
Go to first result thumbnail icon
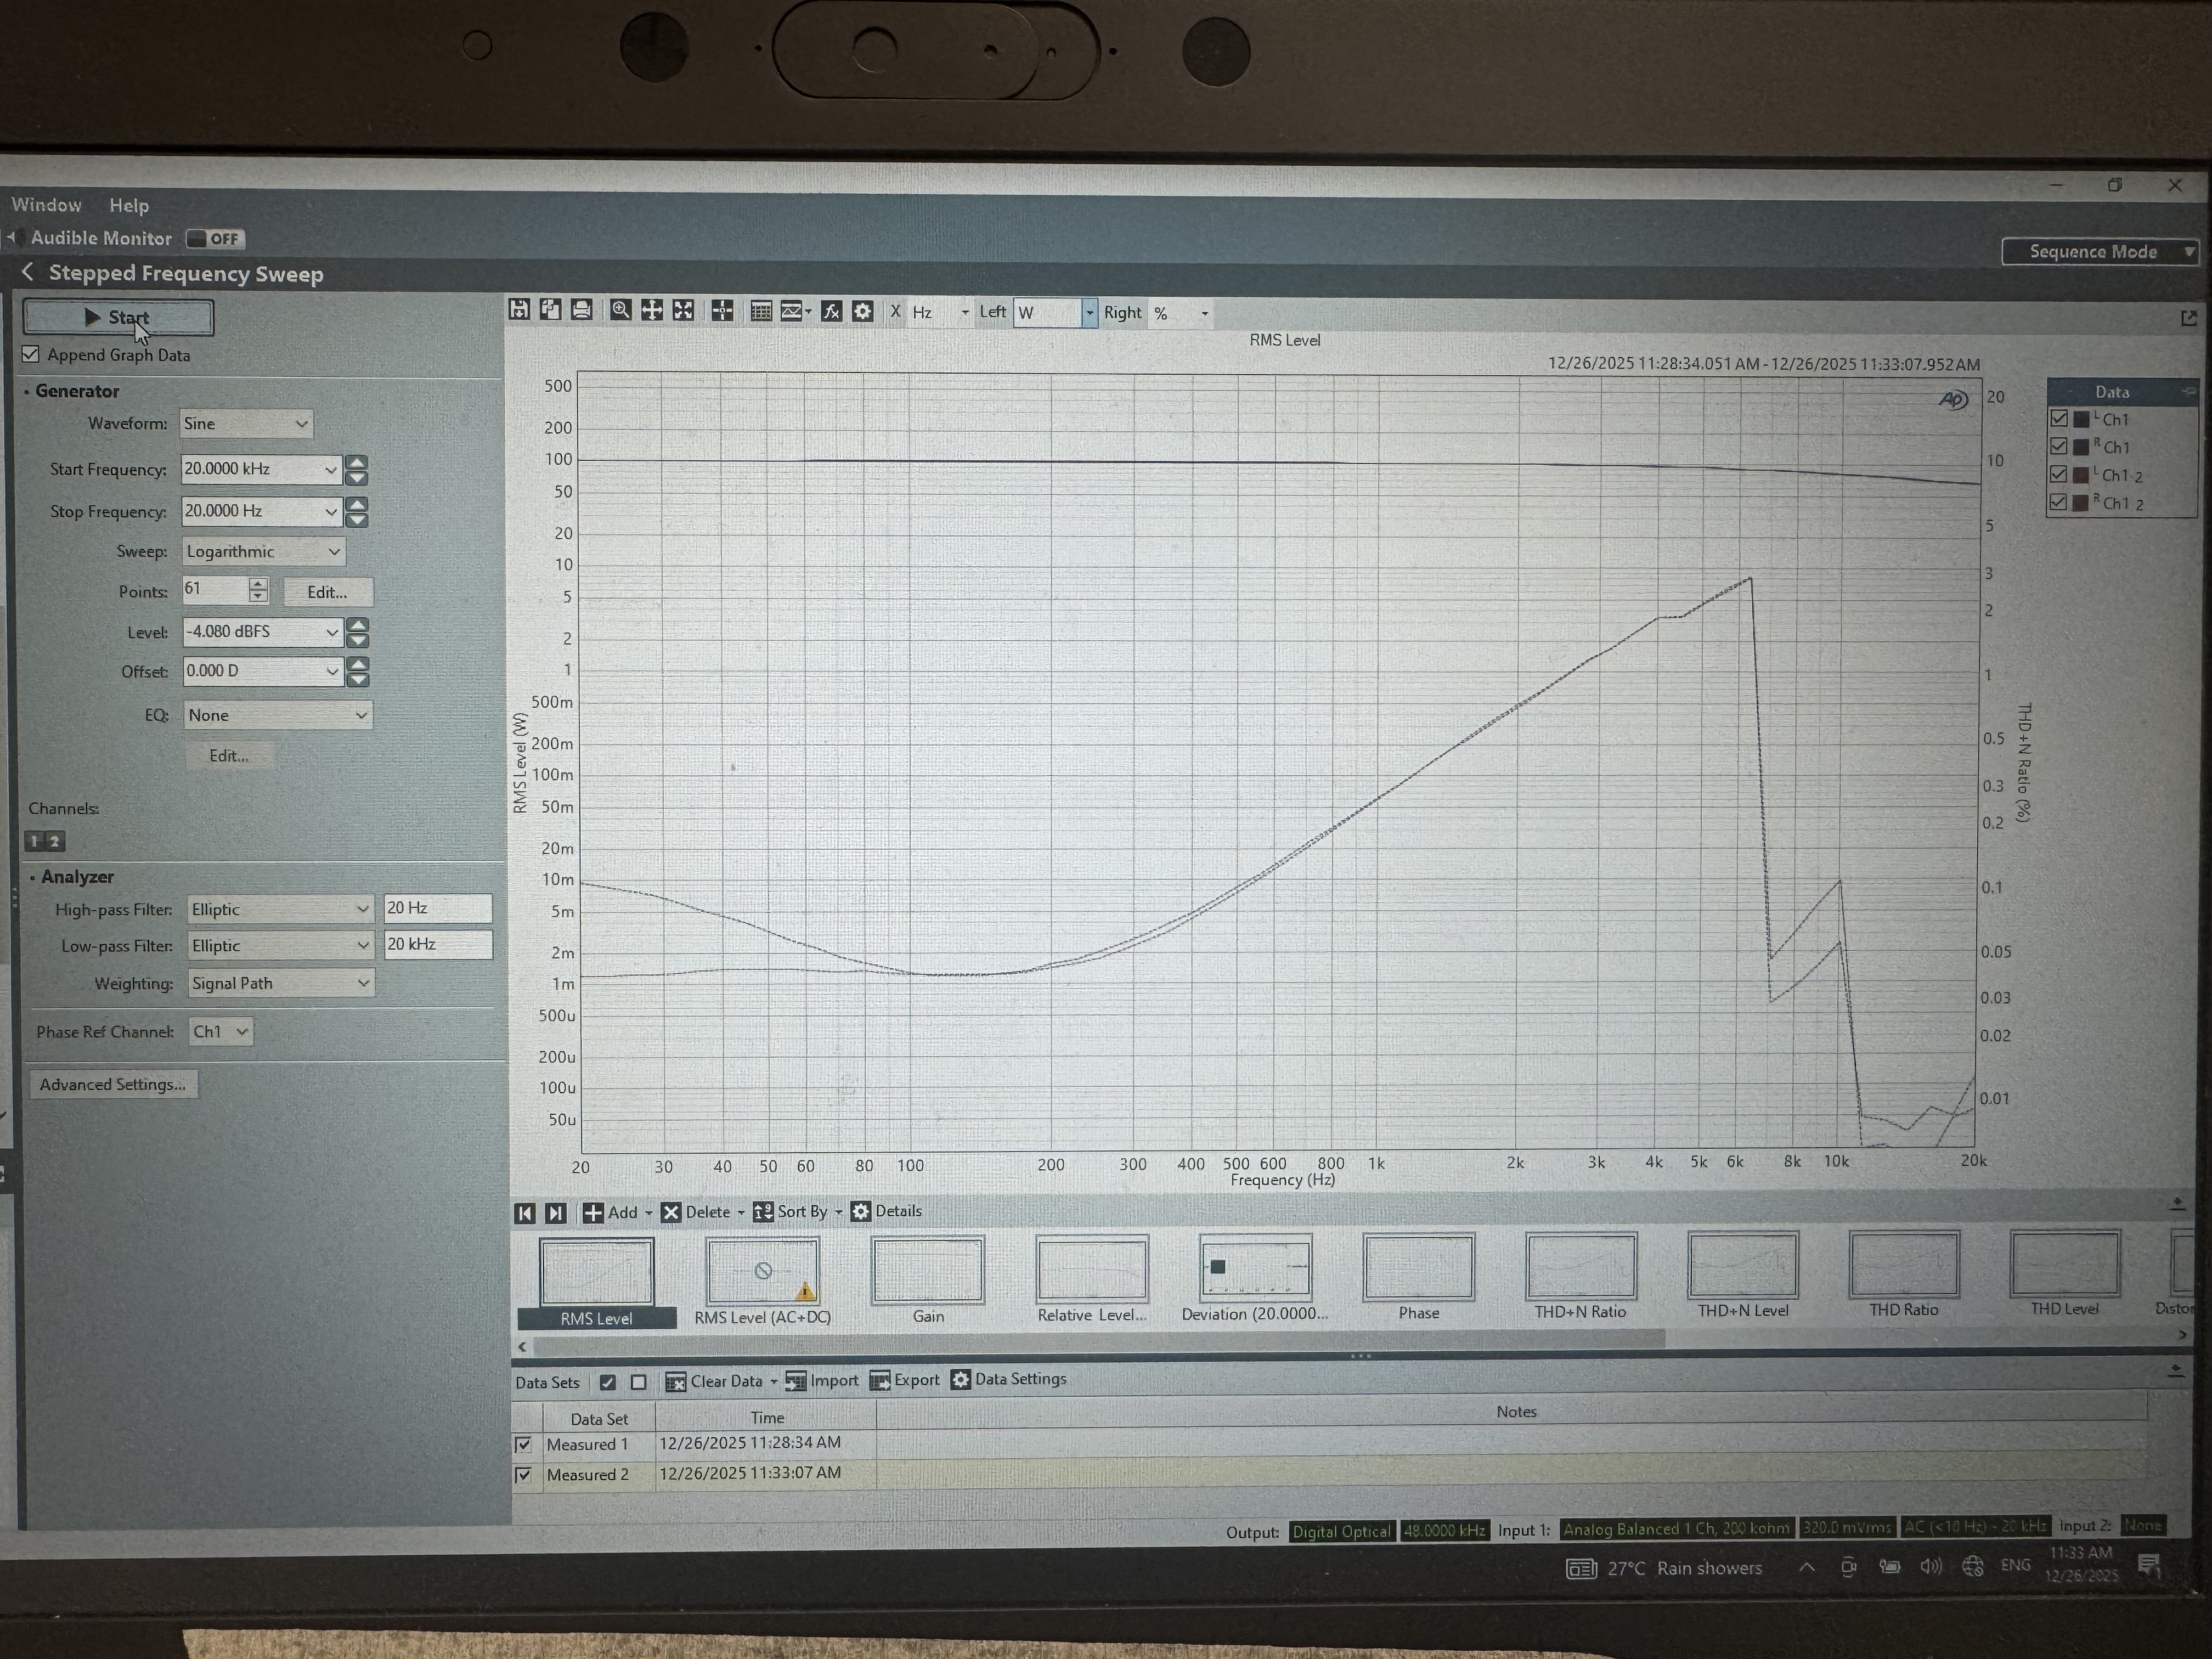click(x=525, y=1213)
